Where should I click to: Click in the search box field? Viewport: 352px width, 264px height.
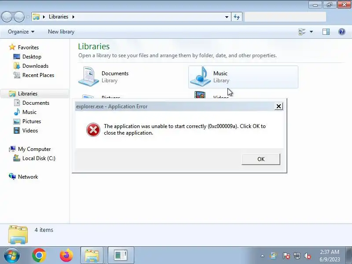[285, 17]
